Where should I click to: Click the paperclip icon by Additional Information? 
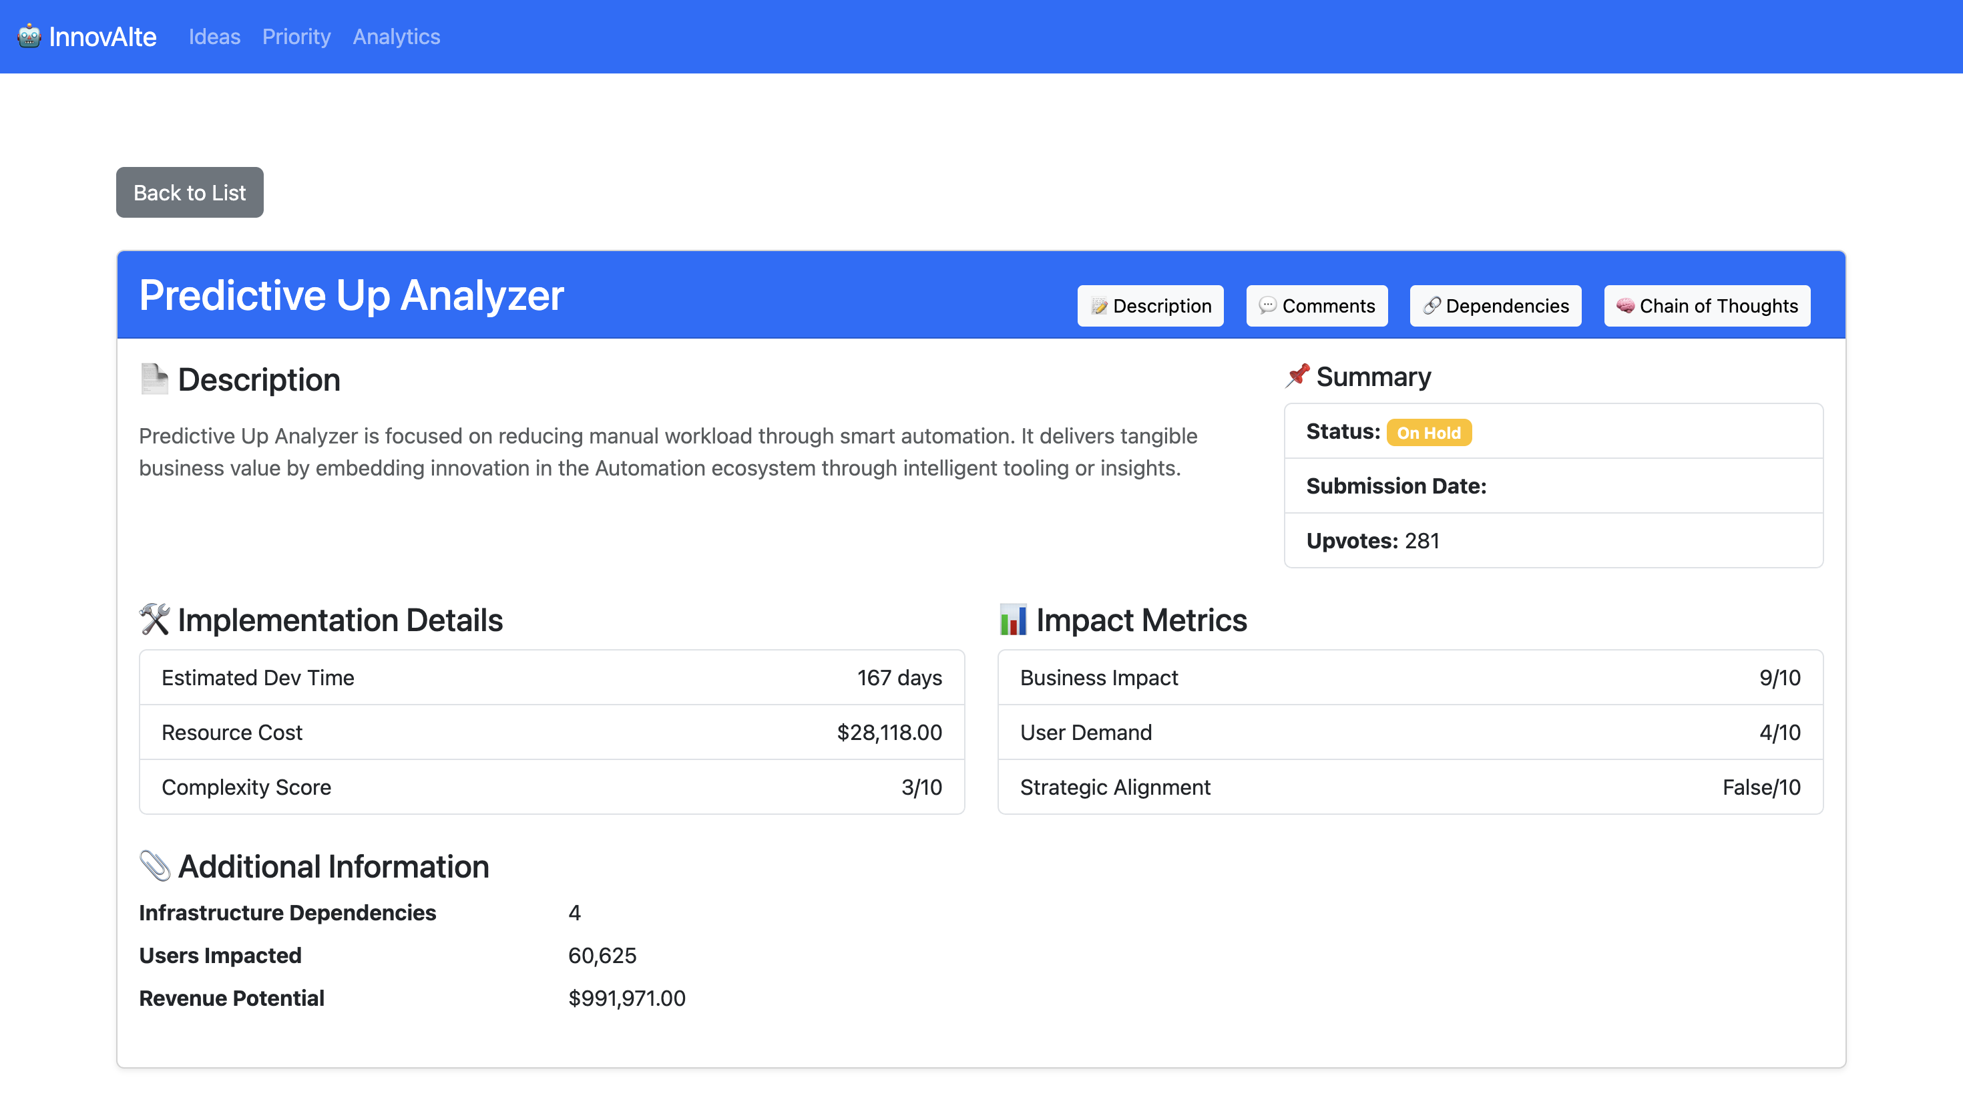(155, 866)
